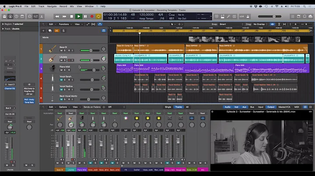Solo the Ukulele track
This screenshot has height=176, width=315.
click(65, 60)
